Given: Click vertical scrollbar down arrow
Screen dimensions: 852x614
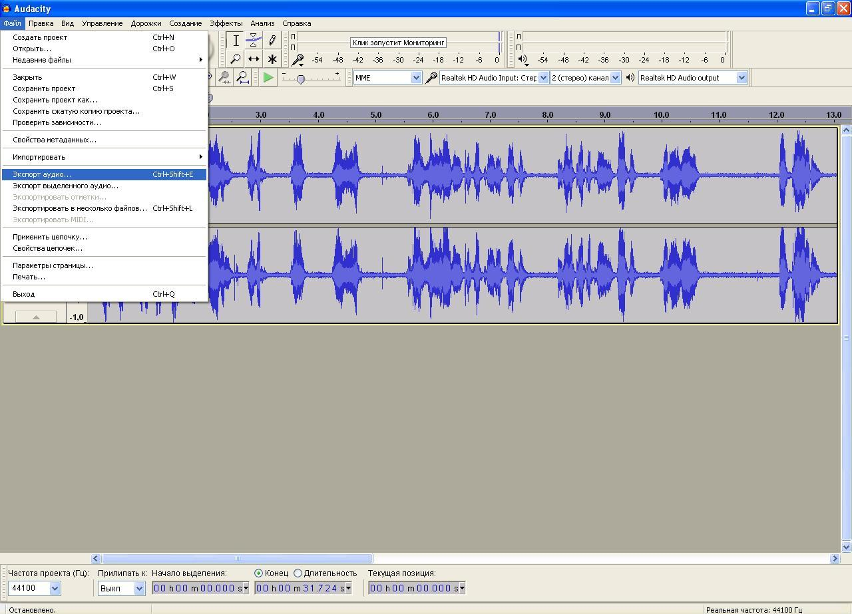Looking at the screenshot, I should (x=846, y=547).
